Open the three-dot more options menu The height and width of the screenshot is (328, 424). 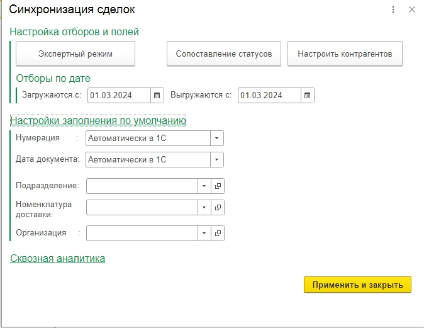[x=394, y=10]
